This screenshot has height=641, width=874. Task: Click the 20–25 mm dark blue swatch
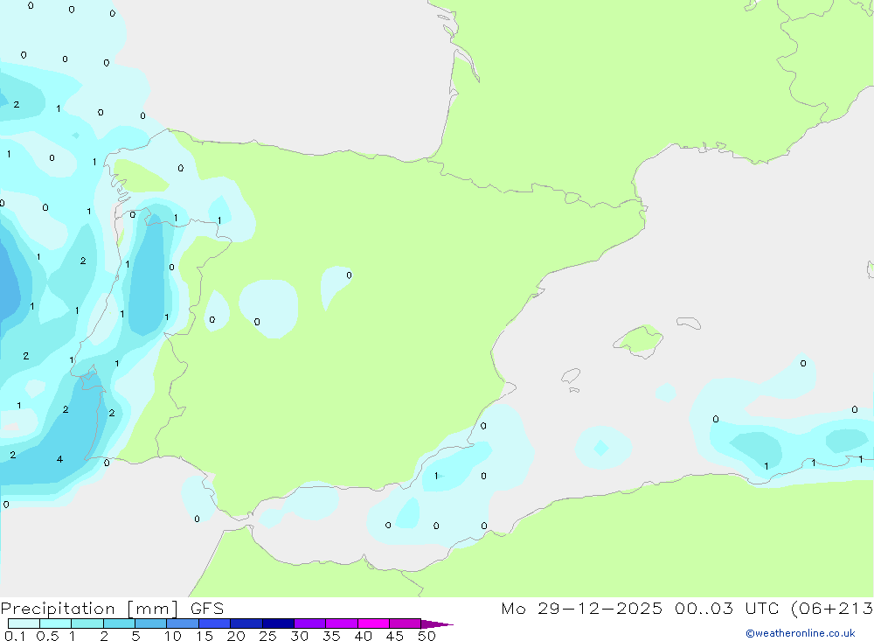[246, 624]
